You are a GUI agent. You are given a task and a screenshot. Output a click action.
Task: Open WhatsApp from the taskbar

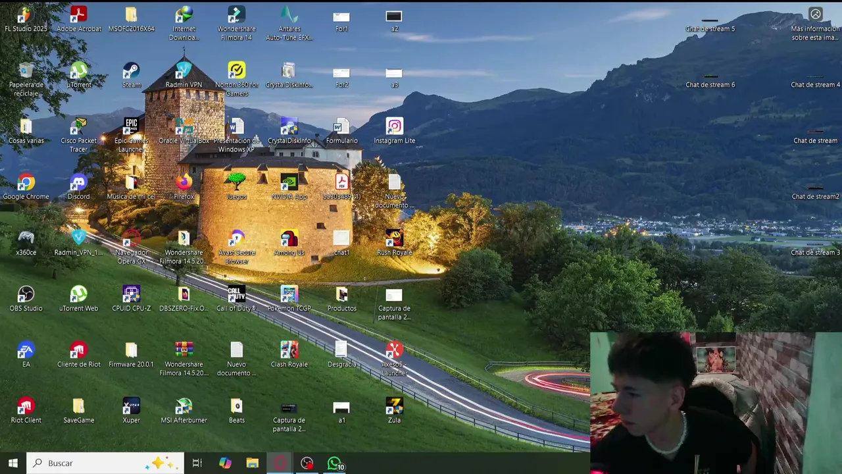(x=335, y=463)
